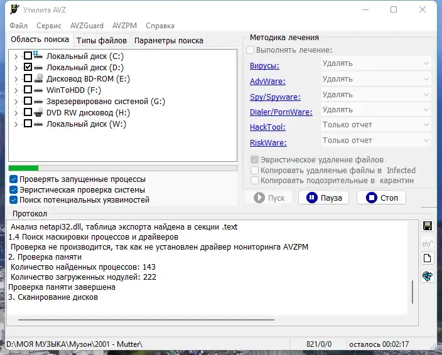Image resolution: width=442 pixels, height=355 pixels.
Task: Check the Локальный диск (W:) checkbox
Action: [28, 123]
